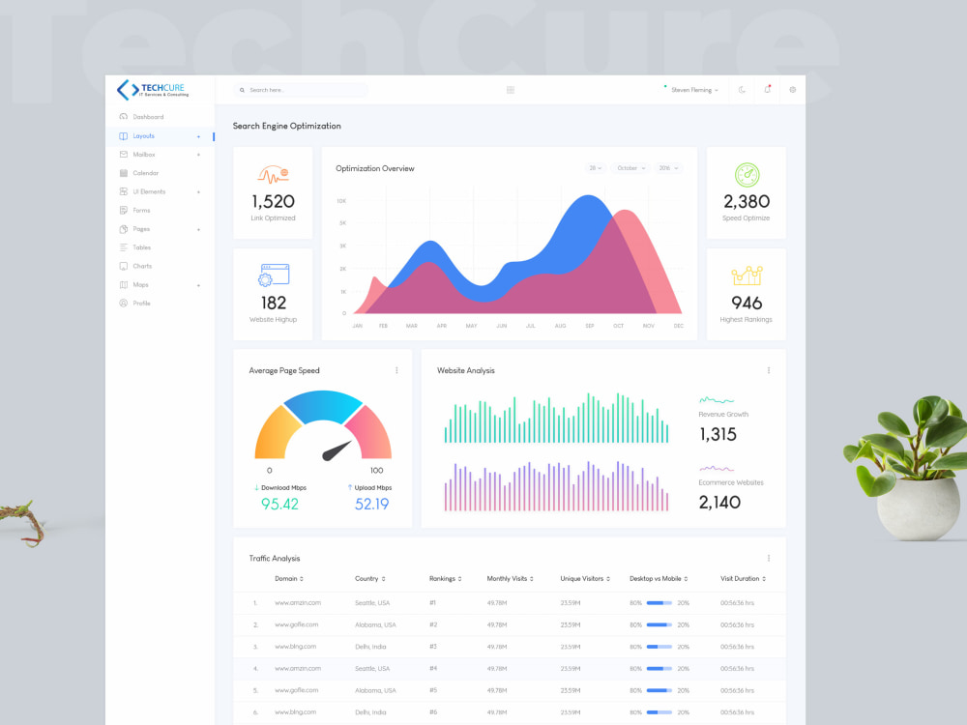Image resolution: width=967 pixels, height=725 pixels.
Task: Click the Speed Optimize gauge icon
Action: click(747, 175)
